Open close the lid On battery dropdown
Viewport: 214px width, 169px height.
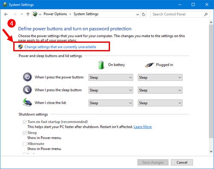[111, 103]
